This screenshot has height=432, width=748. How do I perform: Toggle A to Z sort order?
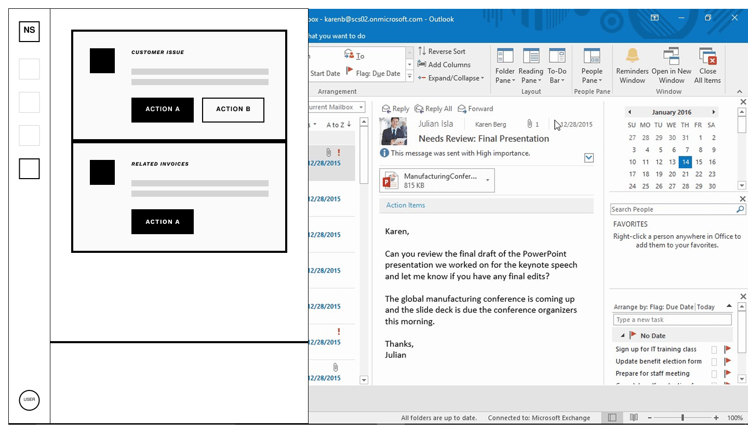click(x=339, y=125)
